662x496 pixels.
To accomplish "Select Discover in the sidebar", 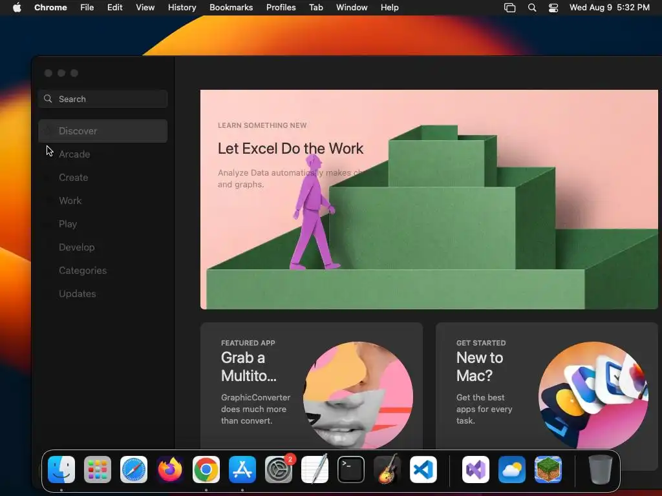I will click(103, 130).
